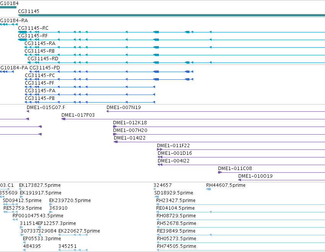Click EST RH05273.5prime label
The width and height of the screenshot is (325, 252).
tap(176, 239)
